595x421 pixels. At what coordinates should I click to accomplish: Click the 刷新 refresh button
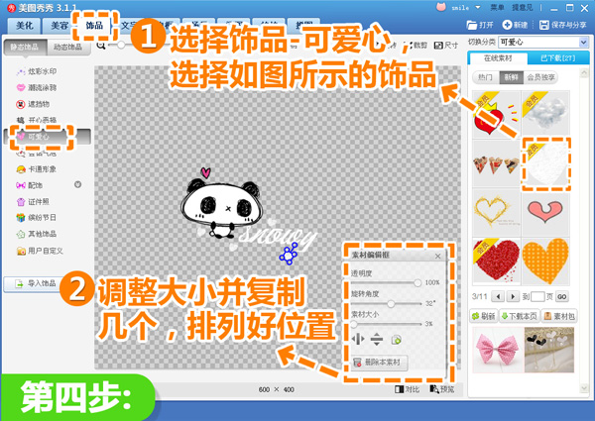pos(484,316)
